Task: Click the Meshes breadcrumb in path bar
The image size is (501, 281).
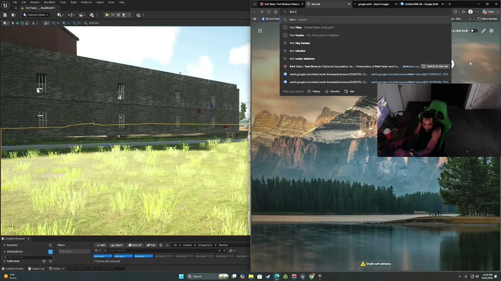Action: click(x=223, y=245)
